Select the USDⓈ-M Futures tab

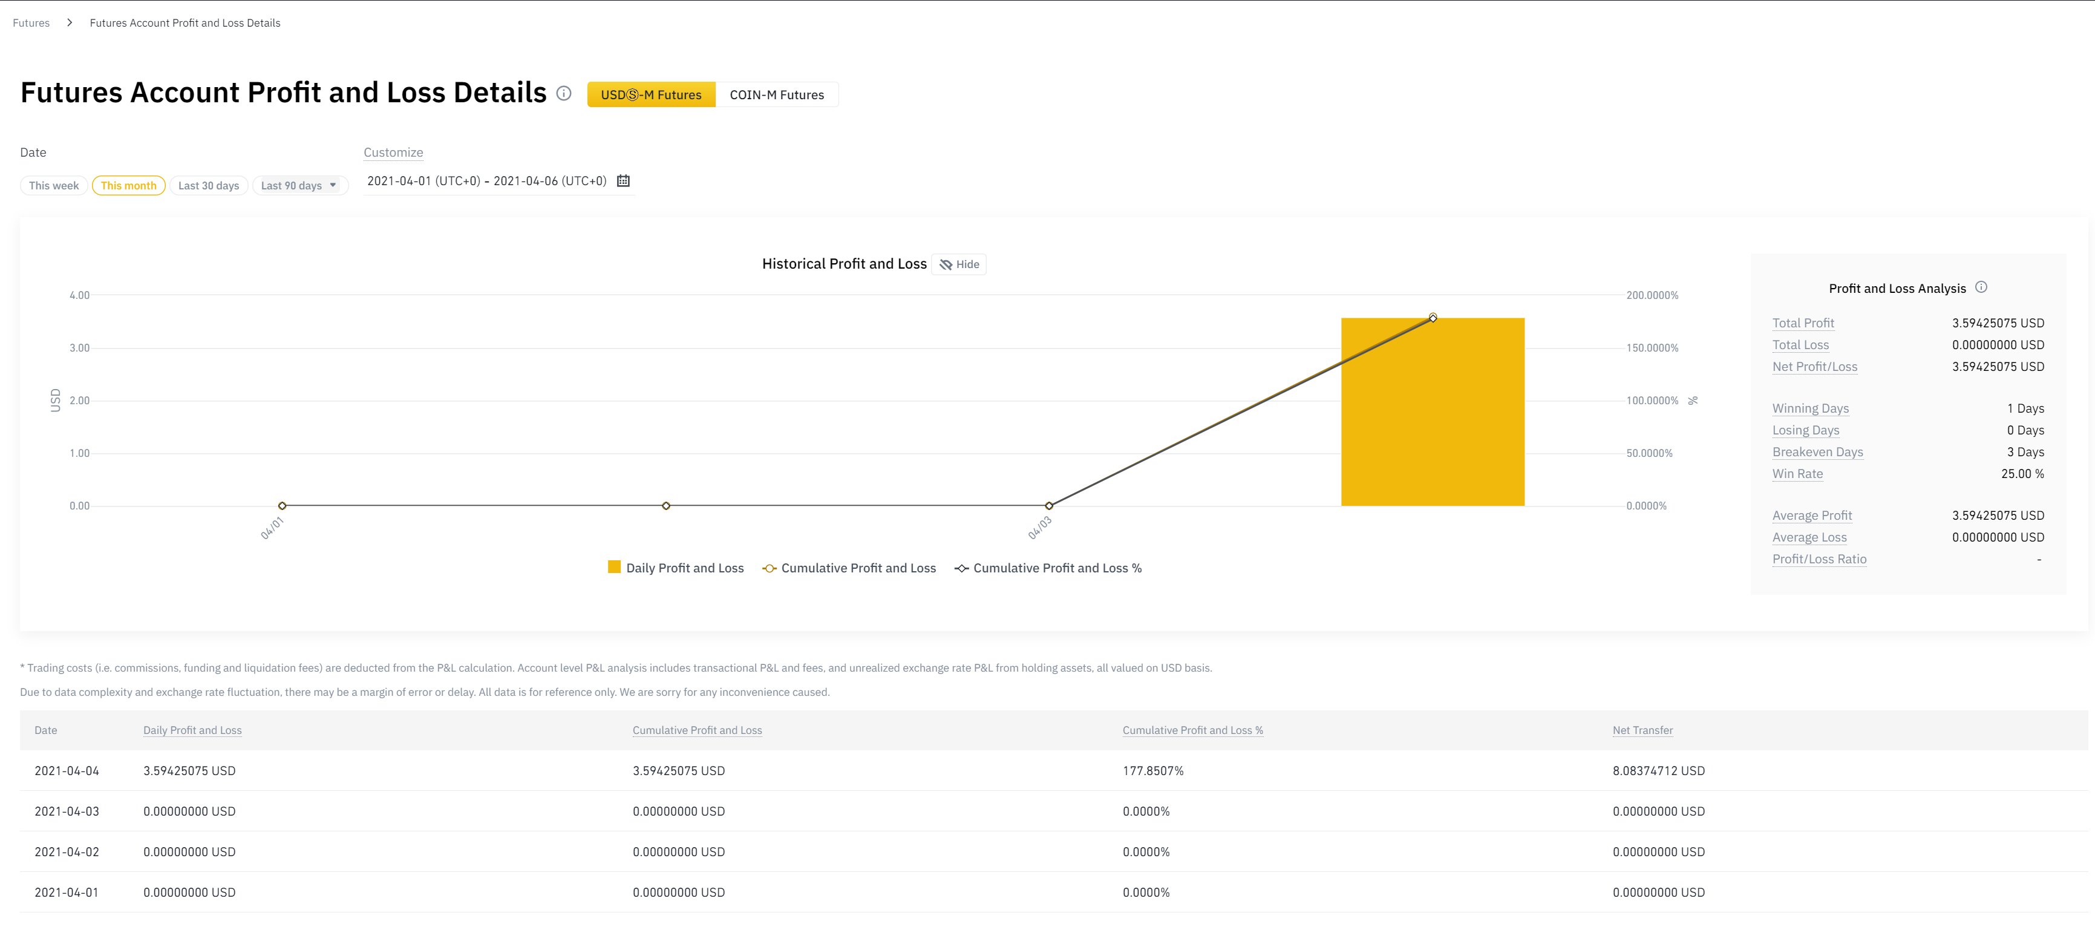650,94
